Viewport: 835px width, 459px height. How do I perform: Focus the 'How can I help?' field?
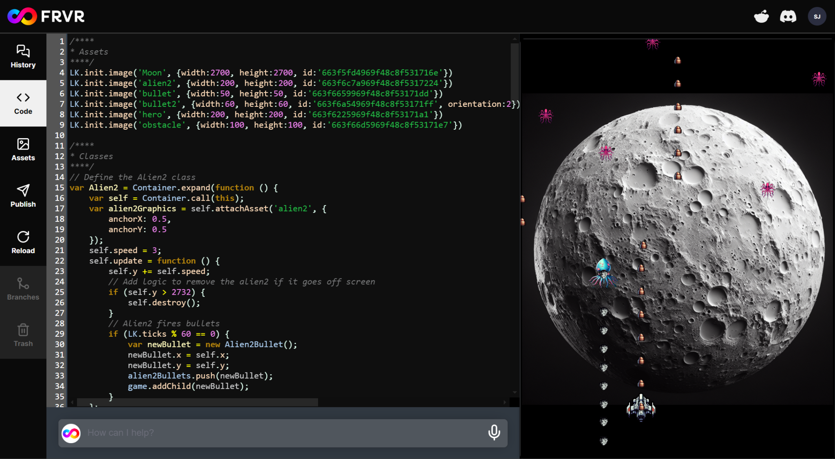[x=281, y=433]
